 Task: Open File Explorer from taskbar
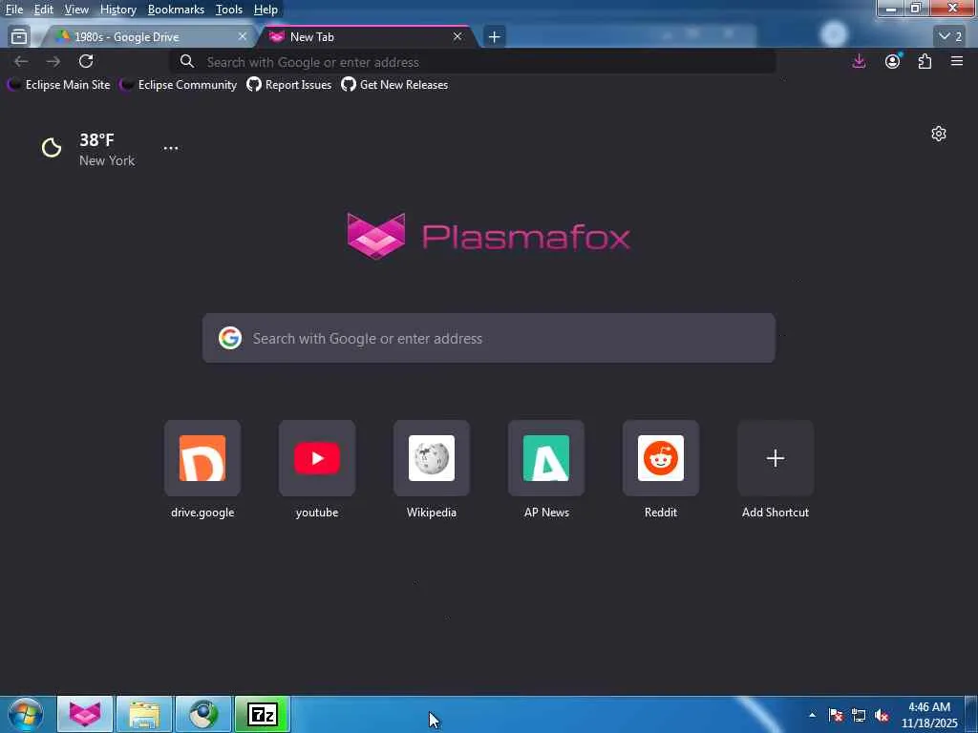point(144,714)
